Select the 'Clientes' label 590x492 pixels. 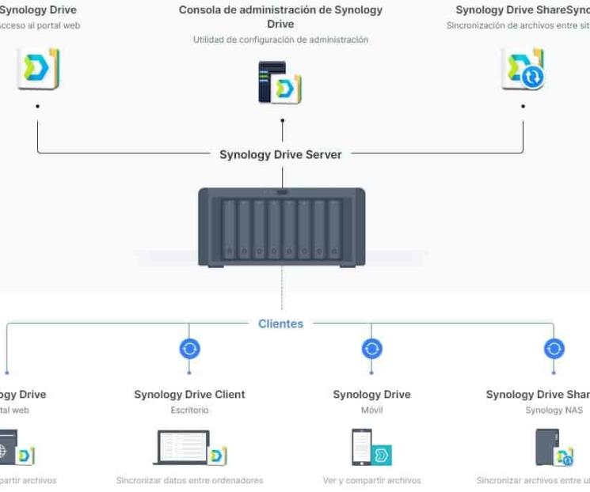click(x=280, y=324)
